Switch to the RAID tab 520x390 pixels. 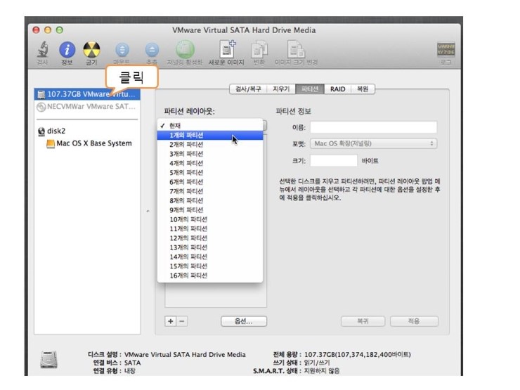(337, 89)
